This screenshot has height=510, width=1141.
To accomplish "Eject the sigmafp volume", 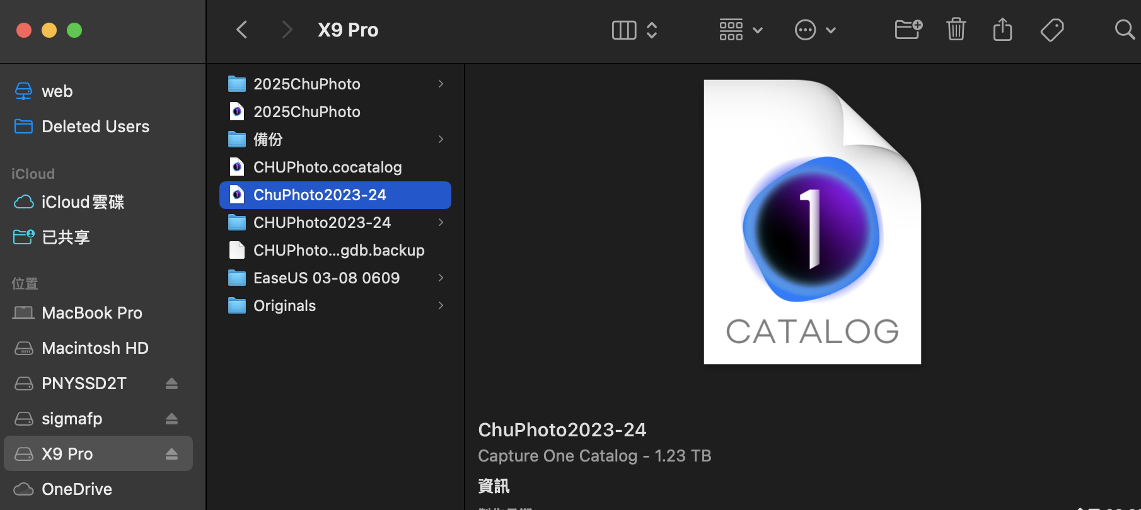I will coord(171,419).
